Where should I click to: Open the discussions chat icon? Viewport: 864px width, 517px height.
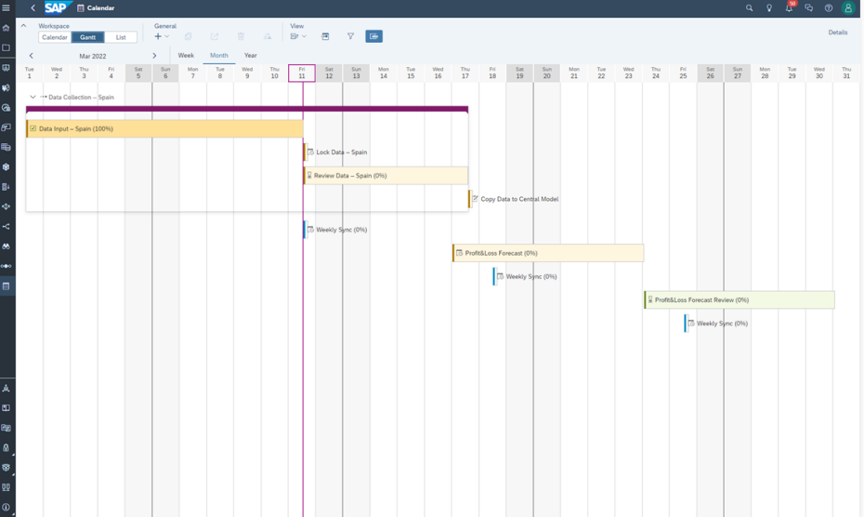click(809, 7)
